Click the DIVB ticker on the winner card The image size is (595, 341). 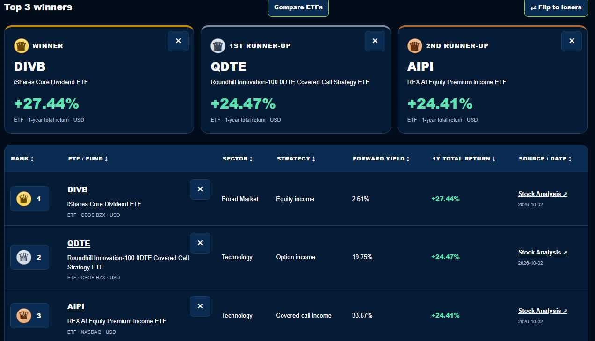click(30, 66)
